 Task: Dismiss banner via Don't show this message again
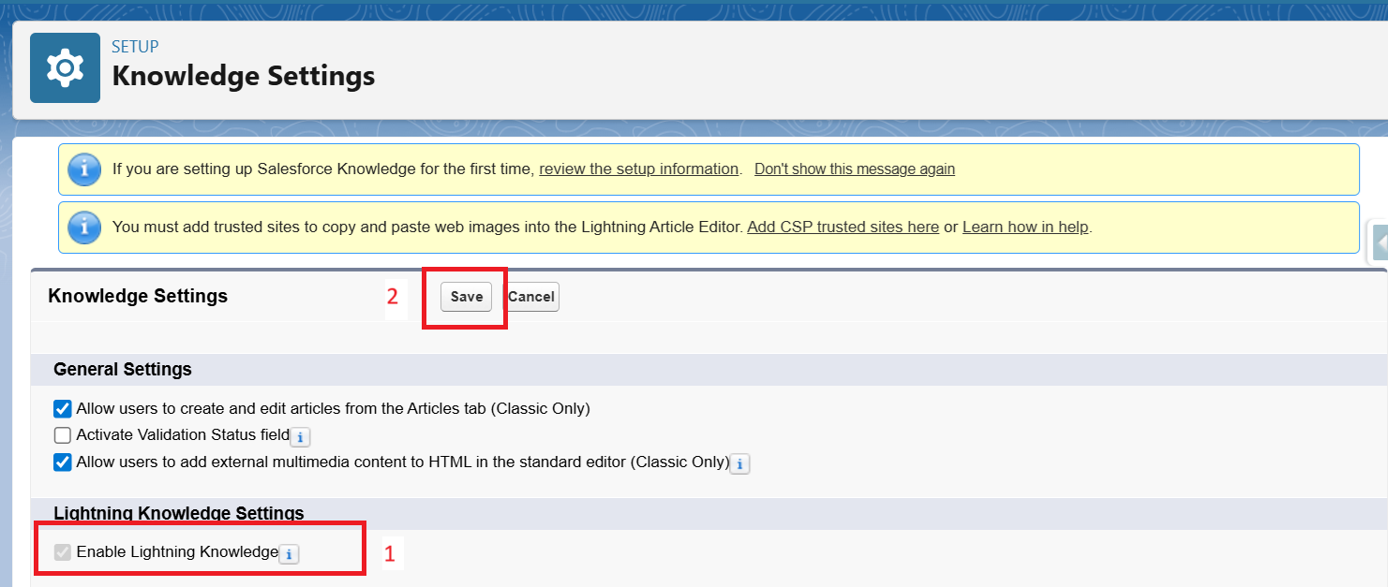(x=854, y=169)
